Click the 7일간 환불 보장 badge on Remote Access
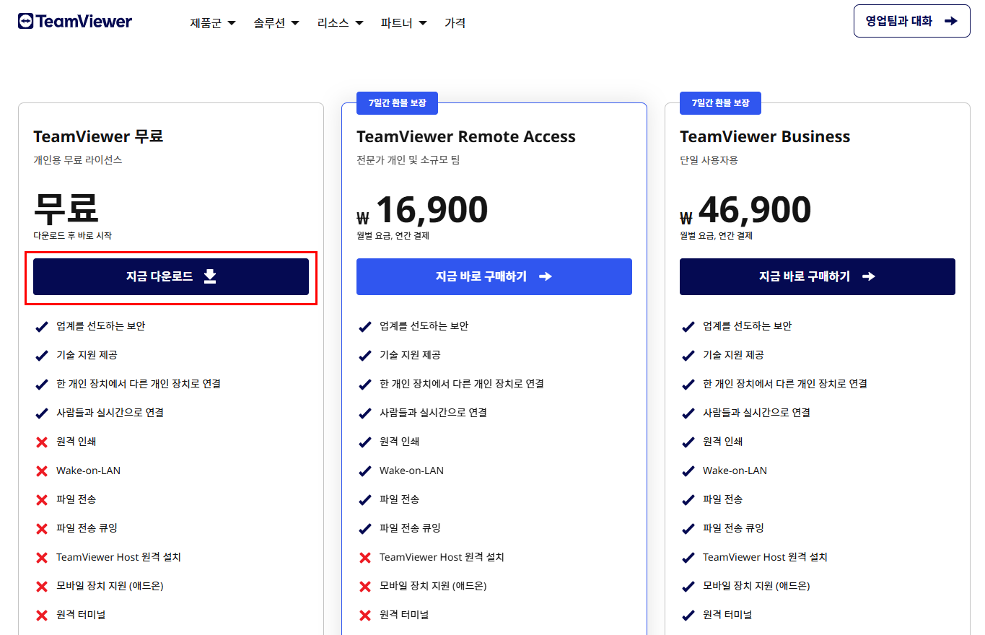 (x=397, y=103)
